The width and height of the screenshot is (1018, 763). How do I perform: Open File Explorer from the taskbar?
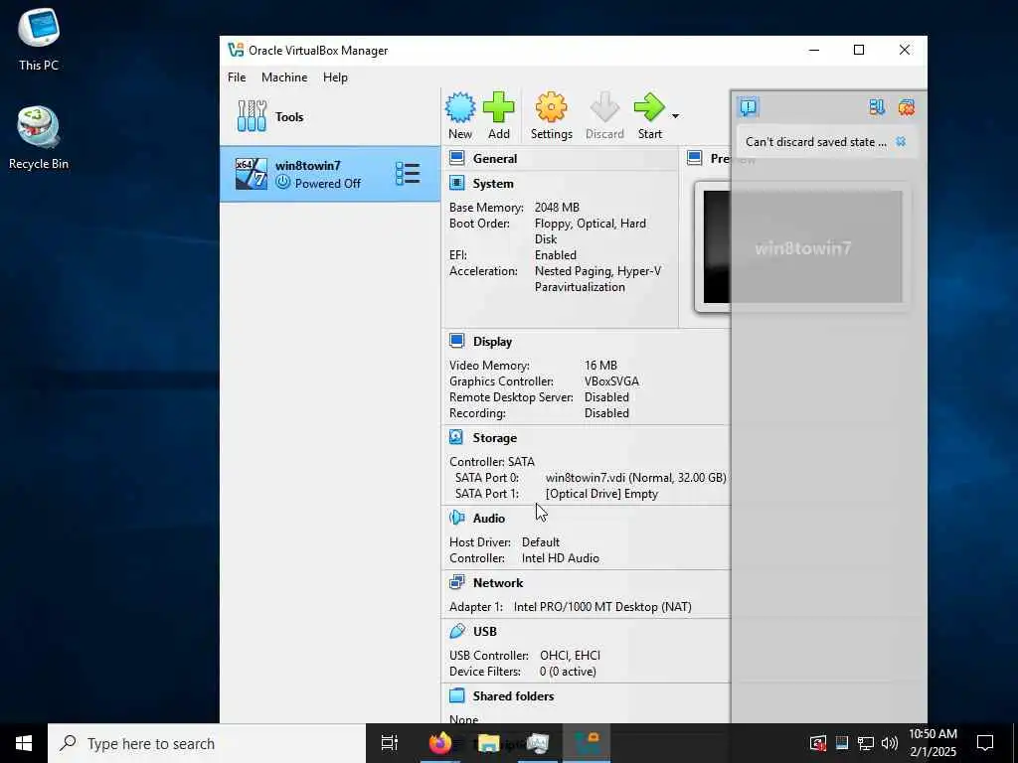[x=488, y=743]
